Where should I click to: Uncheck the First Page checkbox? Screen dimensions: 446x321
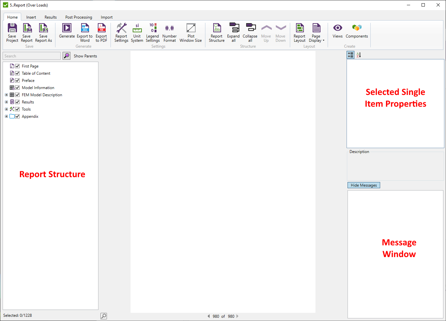point(18,66)
